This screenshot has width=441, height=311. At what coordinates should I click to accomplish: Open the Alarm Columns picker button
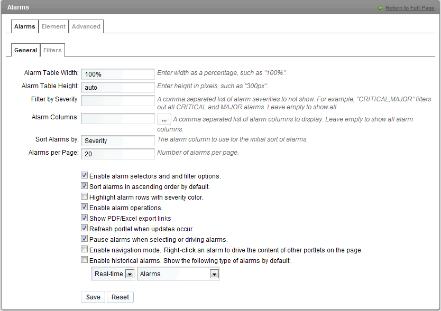164,119
